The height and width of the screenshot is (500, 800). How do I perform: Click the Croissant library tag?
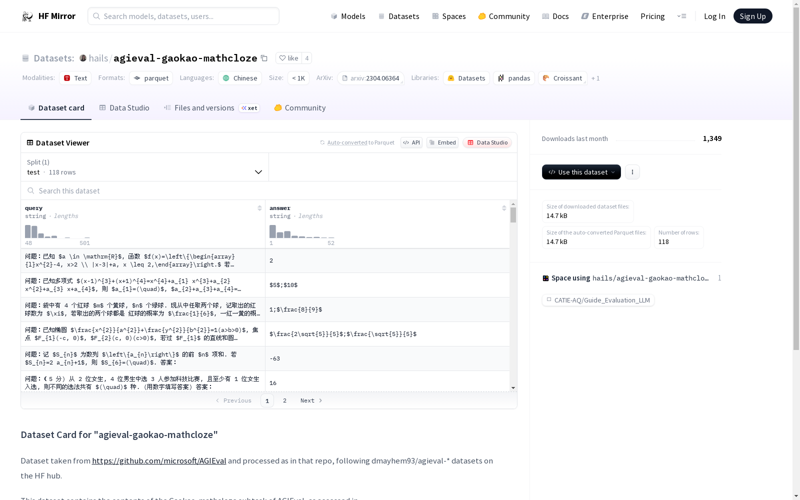click(x=562, y=78)
